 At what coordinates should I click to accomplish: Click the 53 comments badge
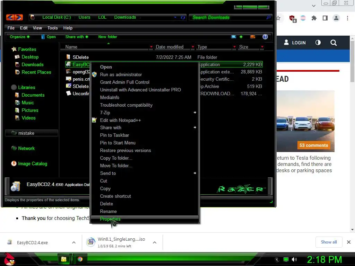[313, 145]
